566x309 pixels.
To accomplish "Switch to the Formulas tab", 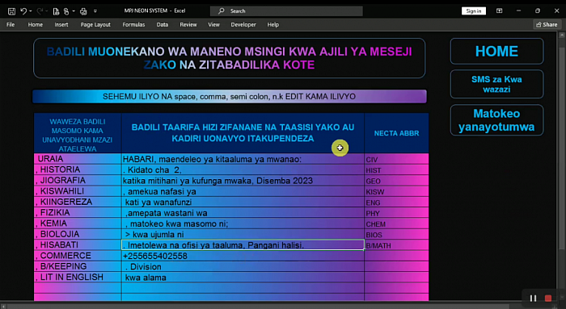I will pos(133,24).
